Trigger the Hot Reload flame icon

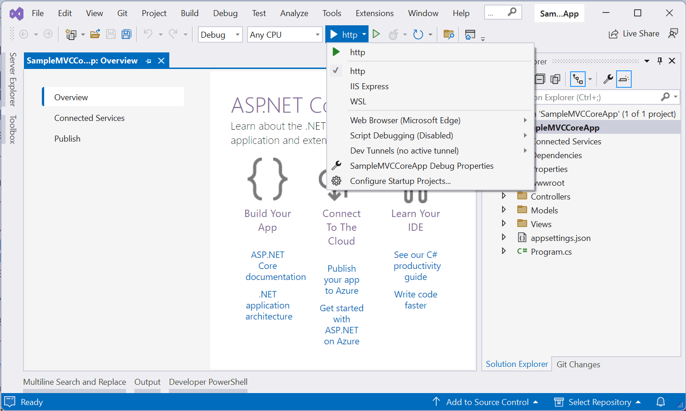click(393, 34)
